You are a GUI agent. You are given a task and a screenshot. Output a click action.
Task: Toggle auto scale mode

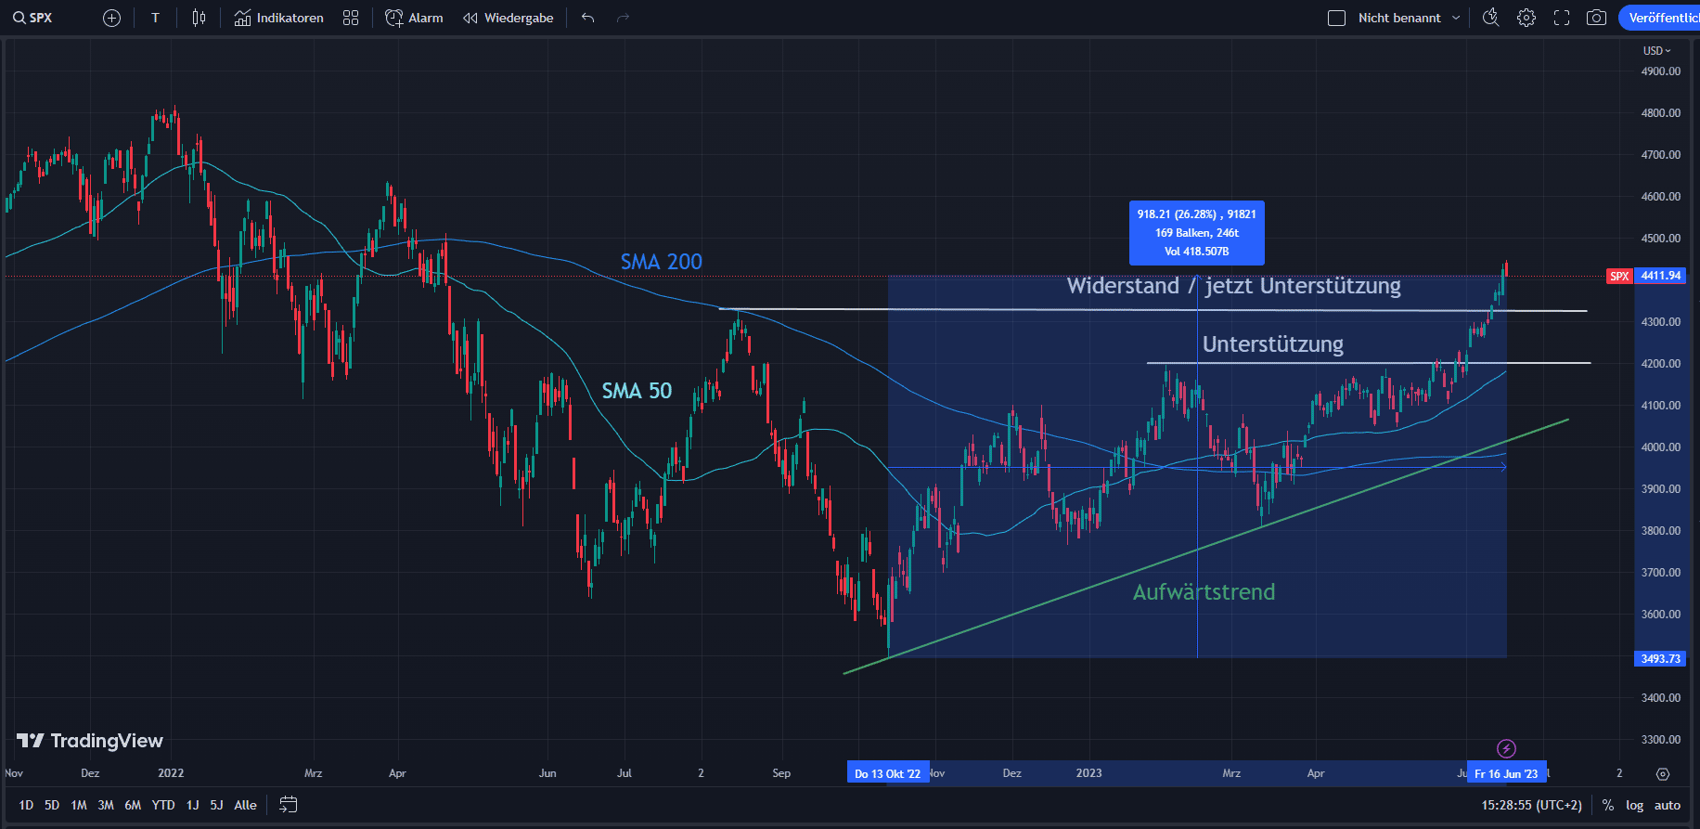1668,805
